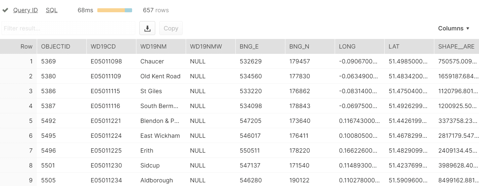
Task: Sort by the OBJECTID column header
Action: pyautogui.click(x=62, y=47)
